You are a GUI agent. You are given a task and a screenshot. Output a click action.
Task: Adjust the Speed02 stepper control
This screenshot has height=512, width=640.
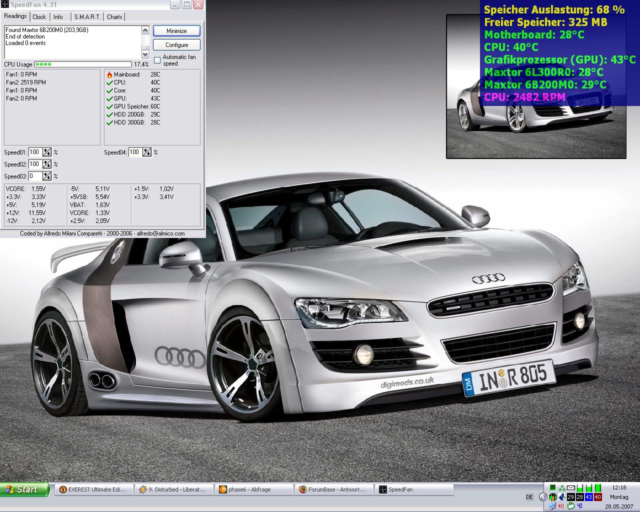click(47, 164)
